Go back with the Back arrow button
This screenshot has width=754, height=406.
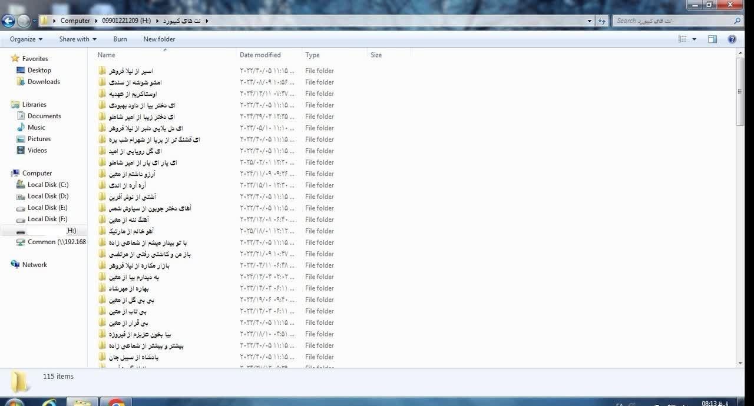point(8,21)
